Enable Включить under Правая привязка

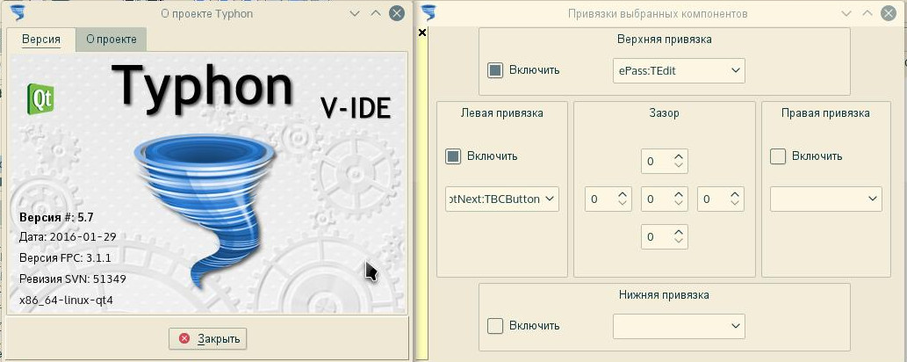(x=778, y=156)
